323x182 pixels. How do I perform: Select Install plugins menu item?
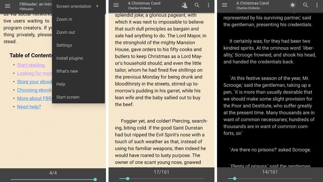tap(78, 58)
